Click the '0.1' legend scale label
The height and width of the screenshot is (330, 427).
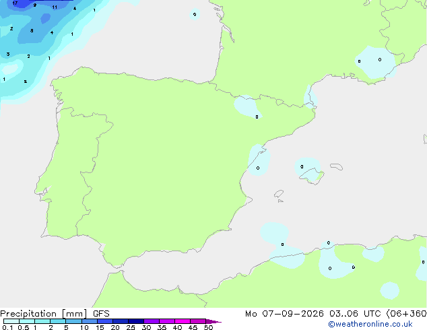pyautogui.click(x=7, y=327)
